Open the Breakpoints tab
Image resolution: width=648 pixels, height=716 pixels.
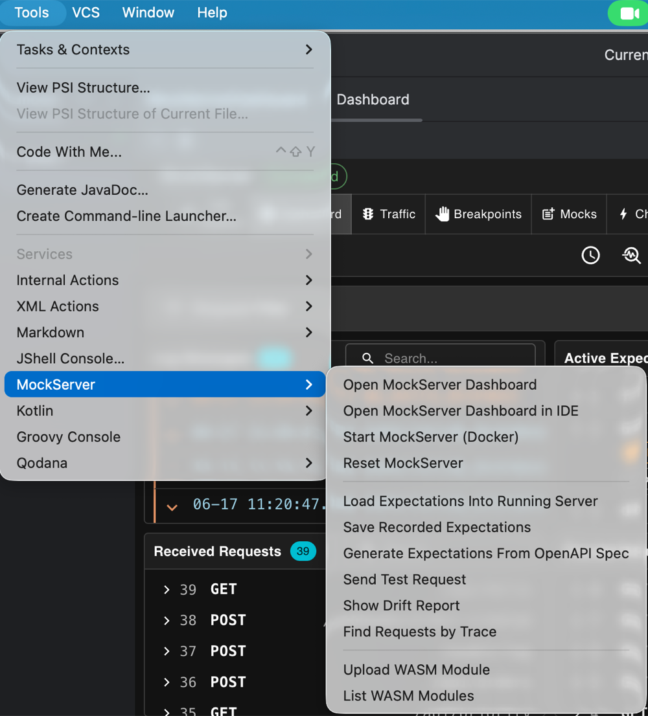[x=478, y=214]
